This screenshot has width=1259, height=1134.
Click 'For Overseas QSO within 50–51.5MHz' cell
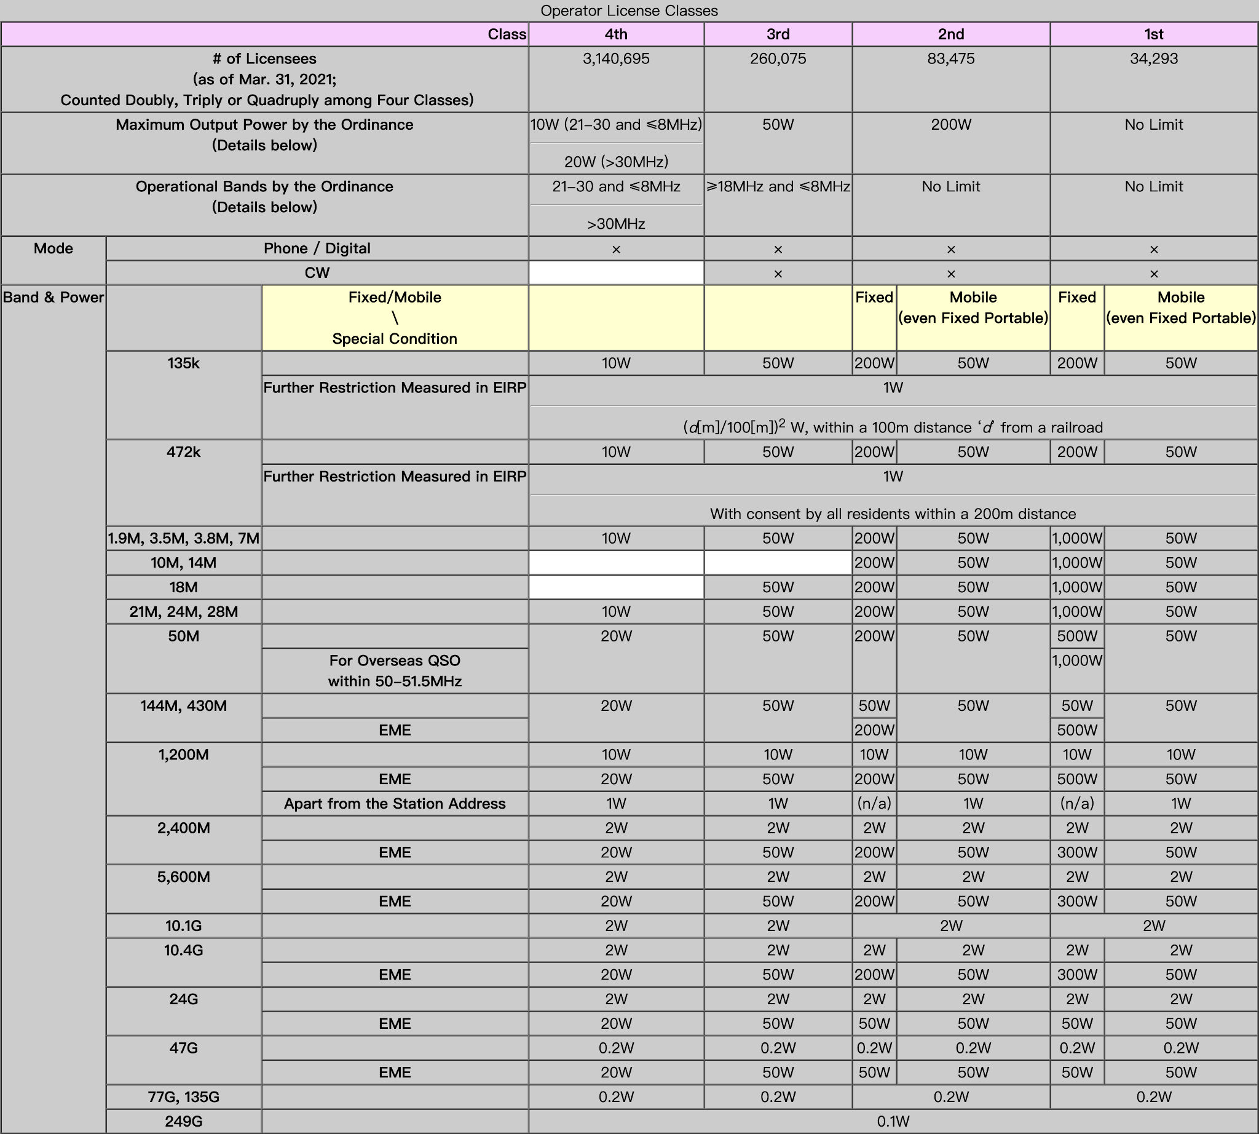point(395,670)
